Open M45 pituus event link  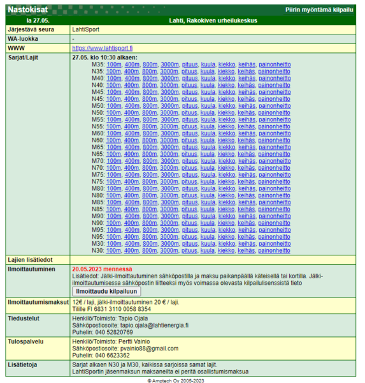tap(190, 92)
